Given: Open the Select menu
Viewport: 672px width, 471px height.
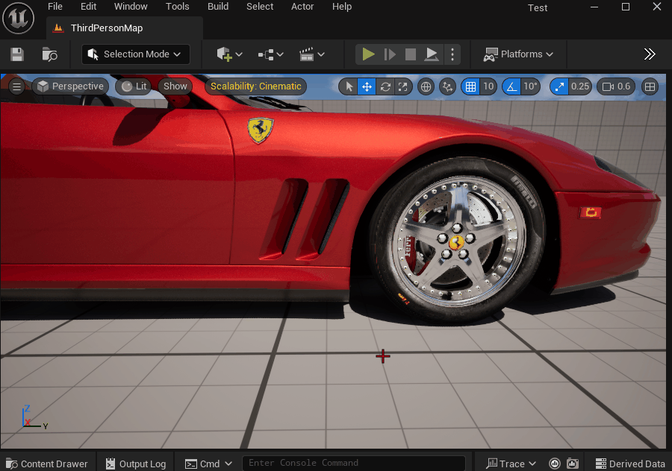Looking at the screenshot, I should tap(260, 7).
